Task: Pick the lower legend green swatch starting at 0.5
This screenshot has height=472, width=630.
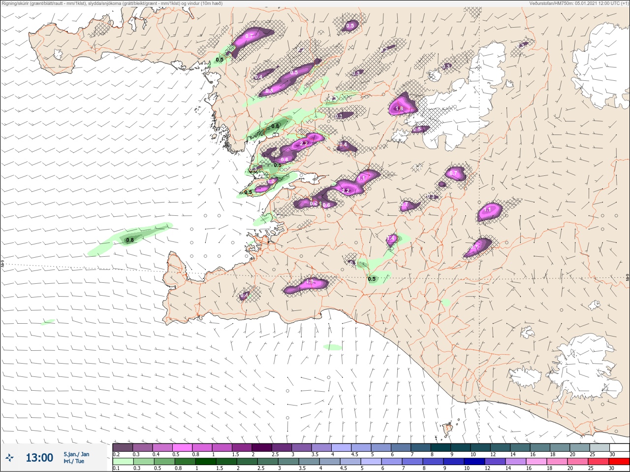Action: [165, 462]
